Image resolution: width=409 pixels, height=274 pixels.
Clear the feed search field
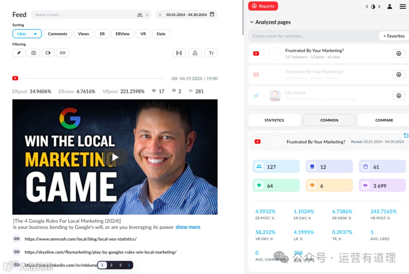[147, 15]
